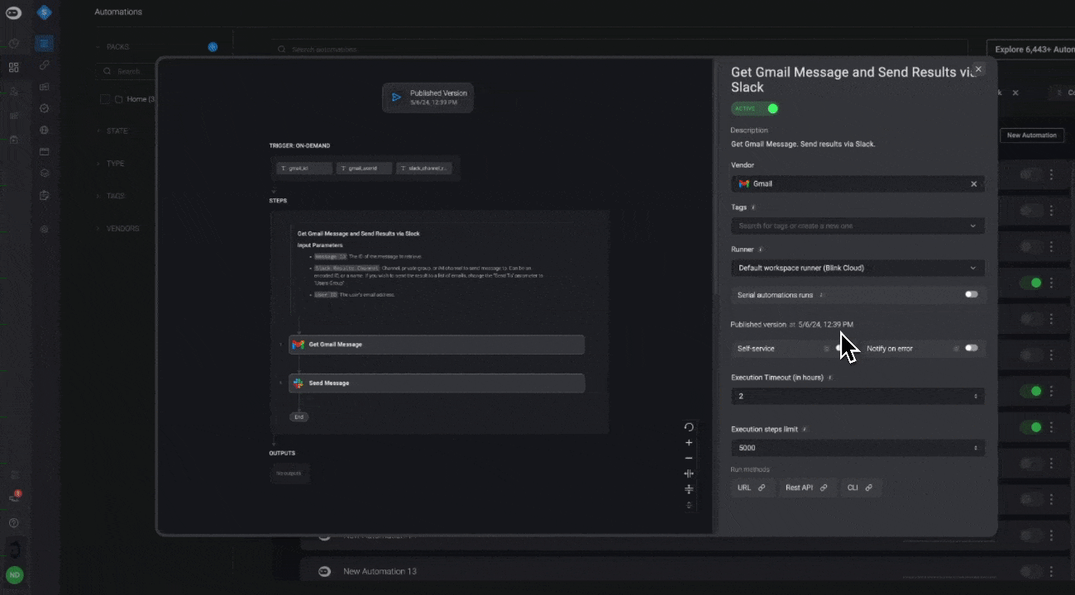
Task: Click the End node of the workflow
Action: [299, 416]
